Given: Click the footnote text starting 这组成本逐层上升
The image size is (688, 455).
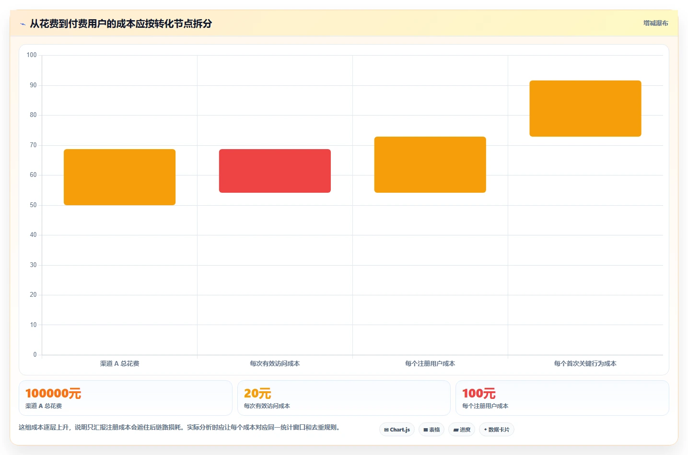Looking at the screenshot, I should [179, 427].
